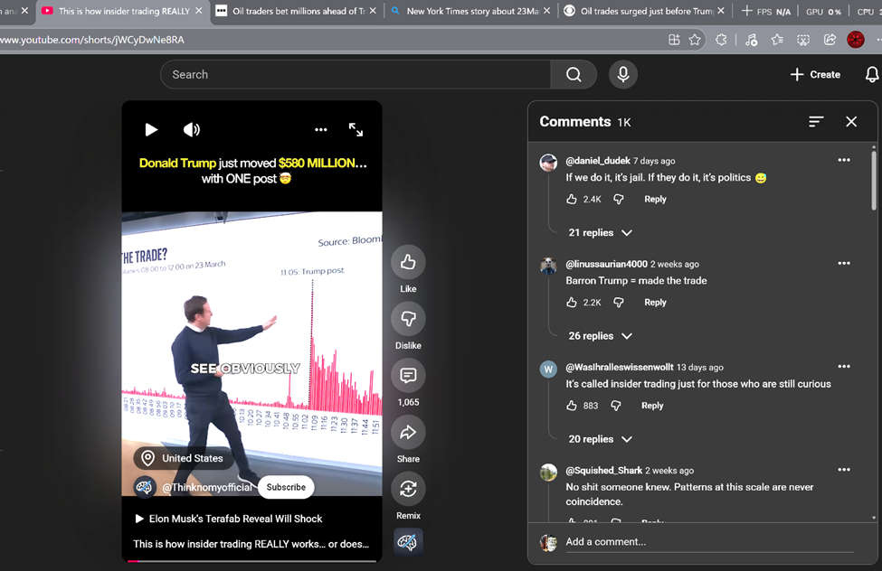This screenshot has height=571, width=882.
Task: Mute the video volume speaker icon
Action: click(192, 130)
